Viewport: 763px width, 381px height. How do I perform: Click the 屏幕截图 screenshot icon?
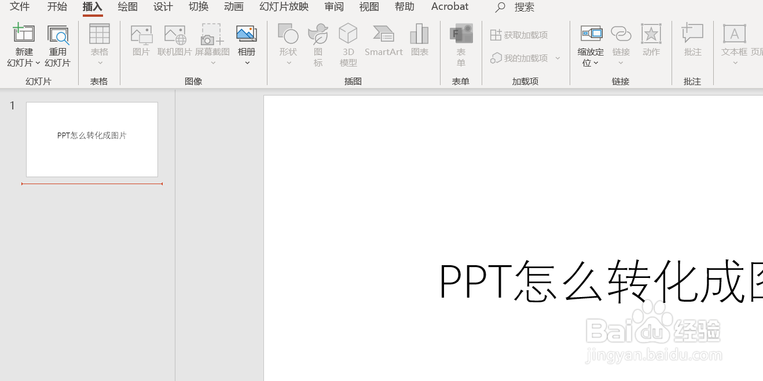click(212, 35)
